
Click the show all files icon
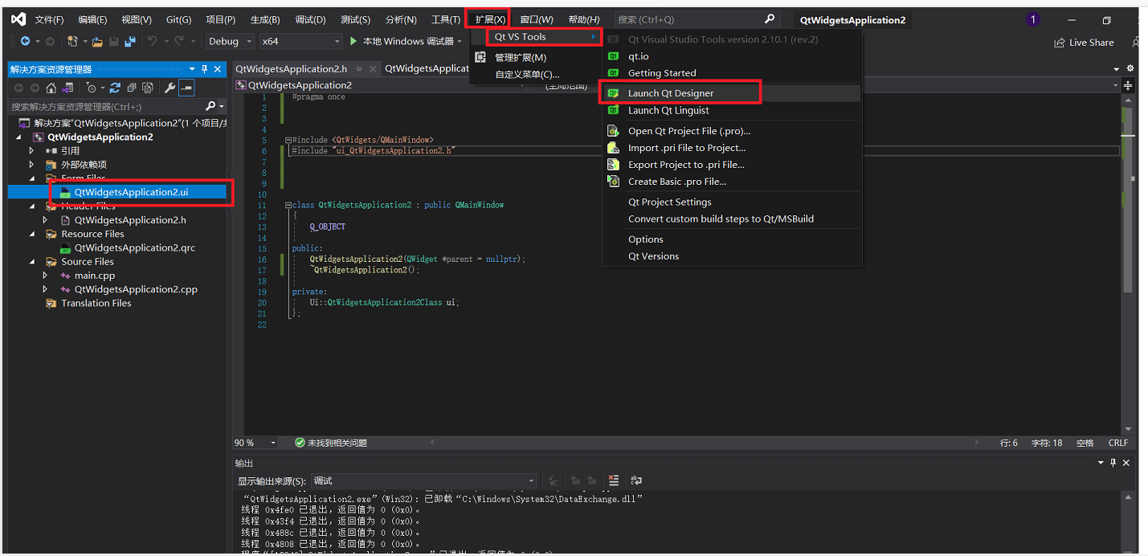pyautogui.click(x=147, y=88)
